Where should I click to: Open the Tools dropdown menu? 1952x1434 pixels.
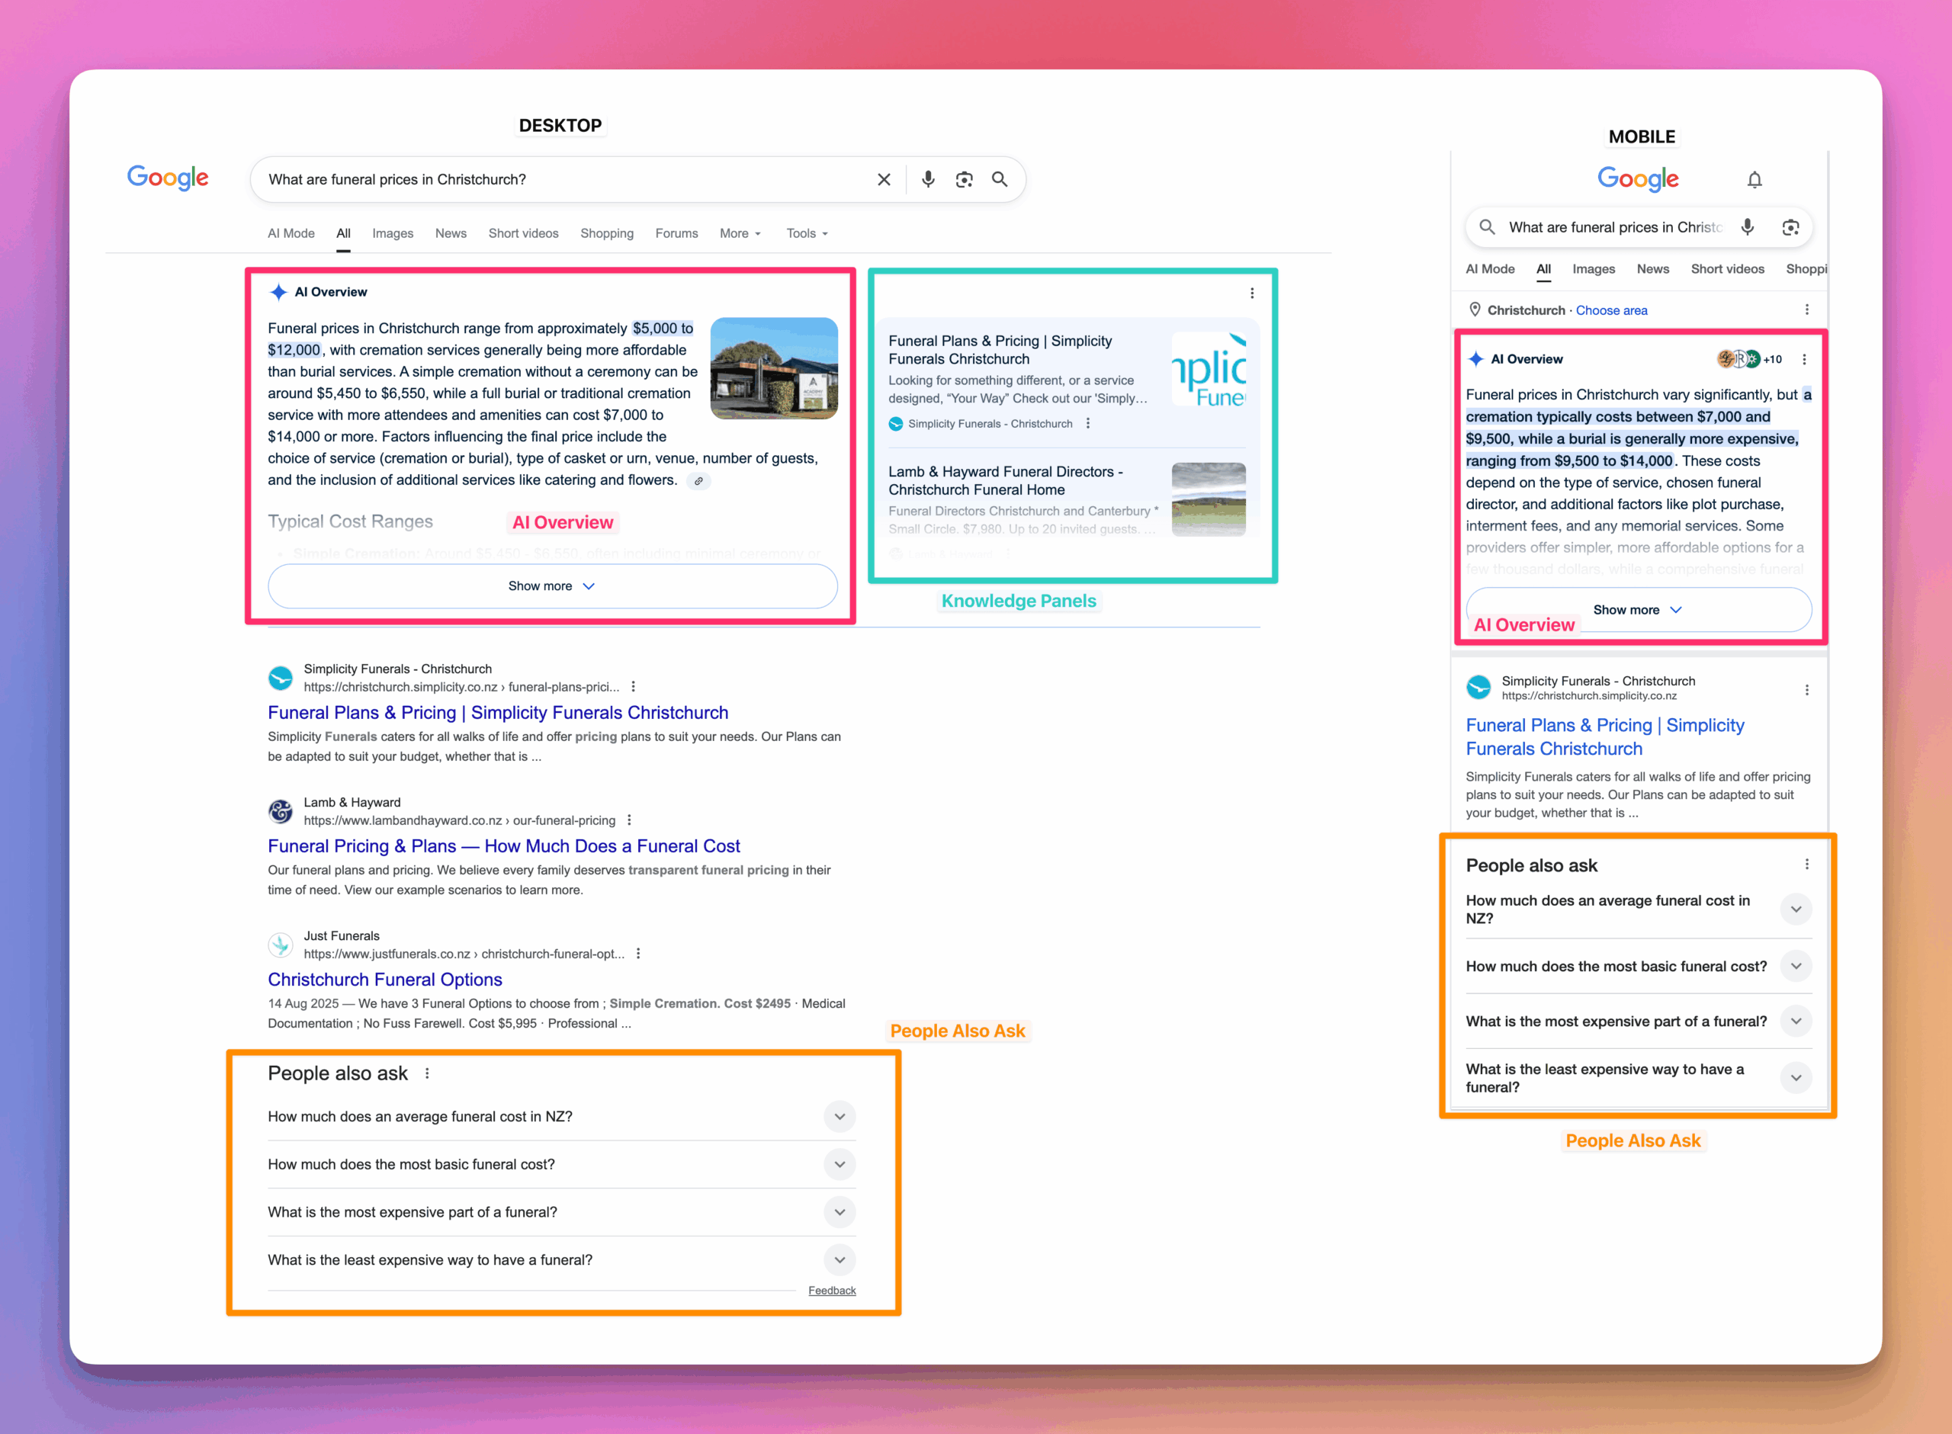click(806, 233)
